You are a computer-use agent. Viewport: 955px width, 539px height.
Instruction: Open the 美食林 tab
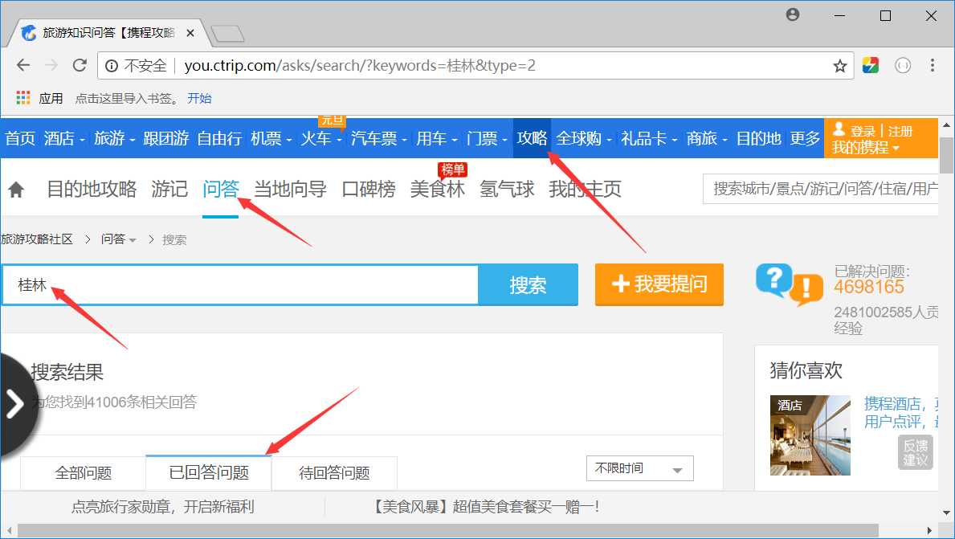point(437,190)
